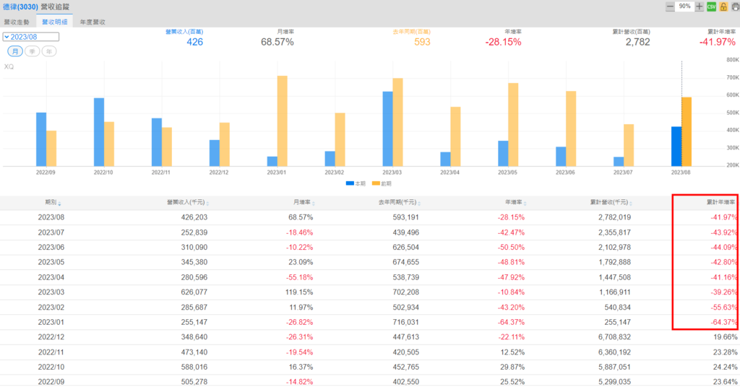The image size is (740, 387).
Task: Select the 月 period toggle
Action: pos(15,51)
